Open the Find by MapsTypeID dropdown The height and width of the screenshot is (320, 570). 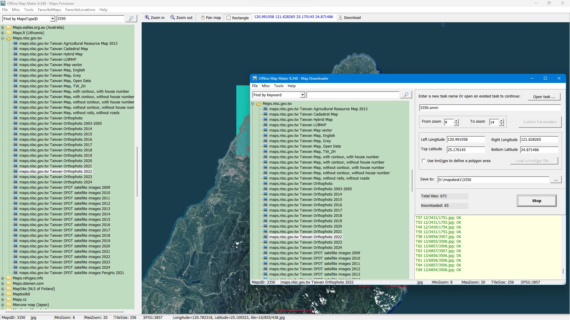click(x=53, y=19)
